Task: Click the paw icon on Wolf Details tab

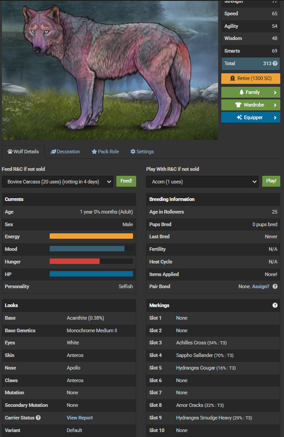Action: [x=10, y=152]
